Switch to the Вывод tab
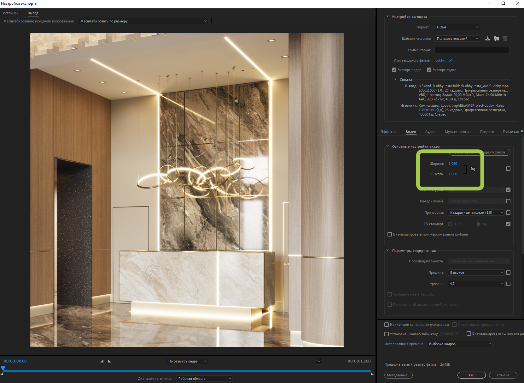Viewport: 524px width, 383px height. coord(33,13)
